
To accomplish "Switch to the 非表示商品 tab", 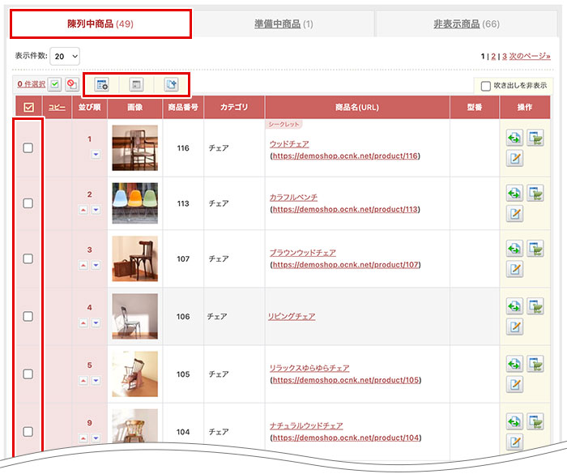I will click(x=466, y=24).
